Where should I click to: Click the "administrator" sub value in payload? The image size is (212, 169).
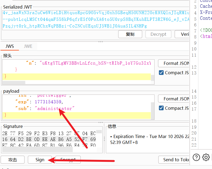click(55, 109)
